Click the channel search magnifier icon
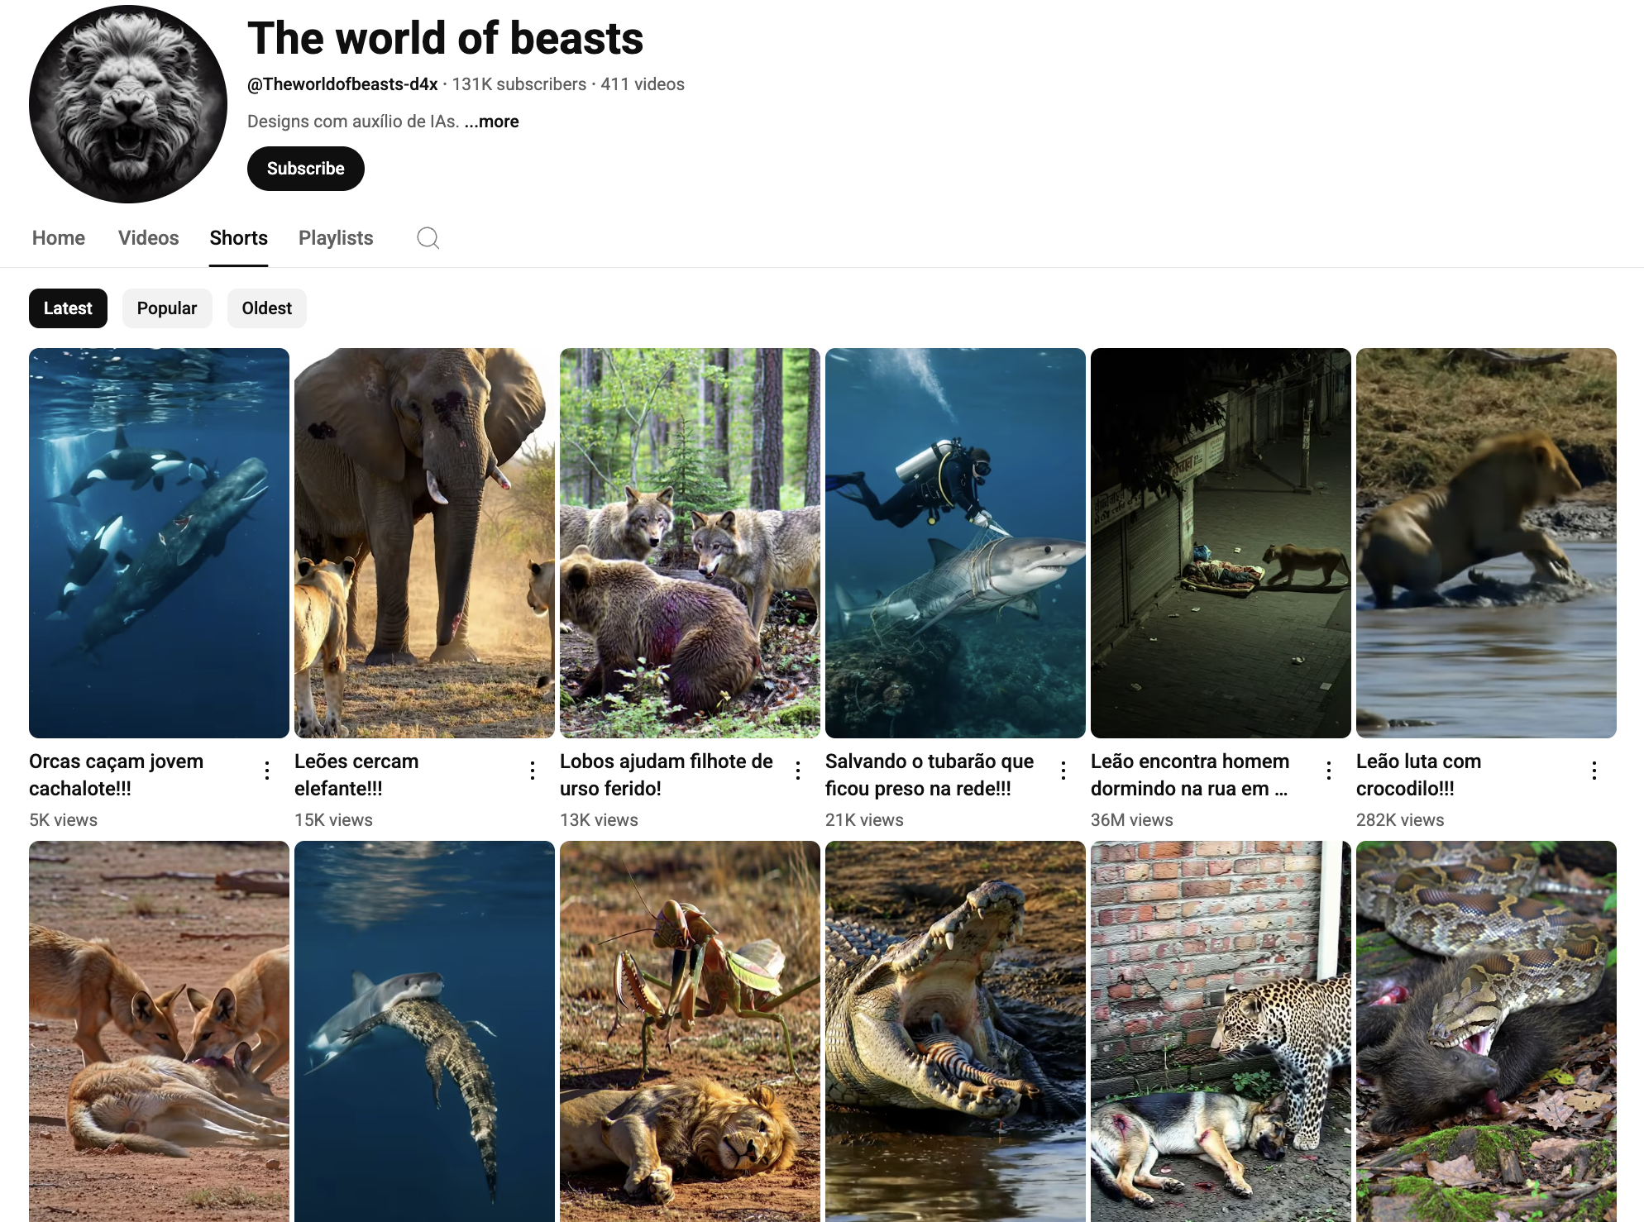 point(428,238)
